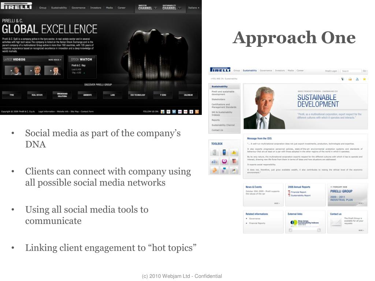
Task: Open Dow Jones Sustainability Indexes logo
Action: tap(304, 222)
